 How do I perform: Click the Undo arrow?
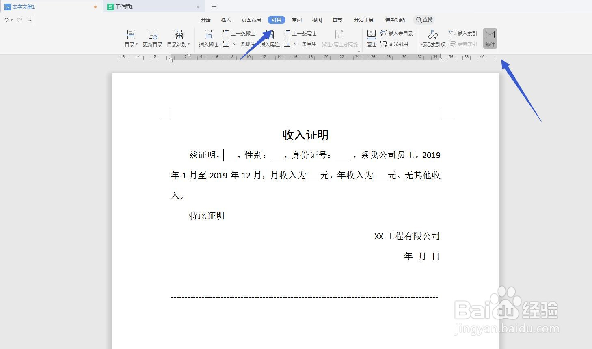tap(6, 19)
